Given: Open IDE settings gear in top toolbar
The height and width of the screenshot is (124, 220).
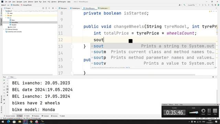Looking at the screenshot, I should [216, 5].
